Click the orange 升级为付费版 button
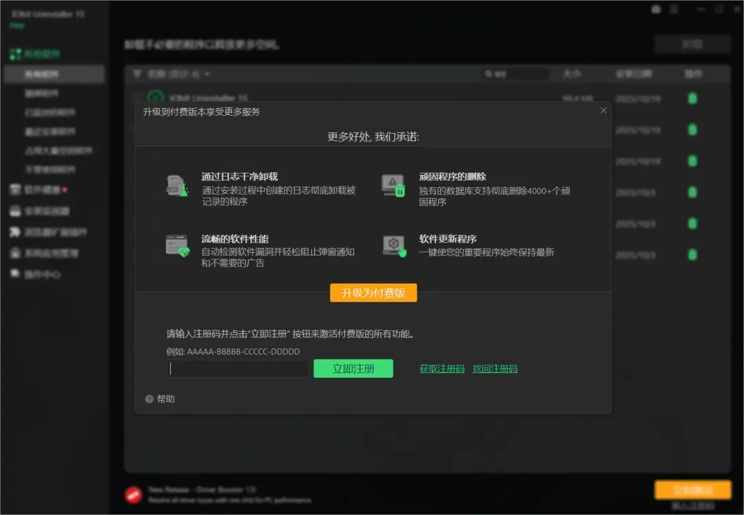Screen dimensions: 744x515 [x=373, y=293]
